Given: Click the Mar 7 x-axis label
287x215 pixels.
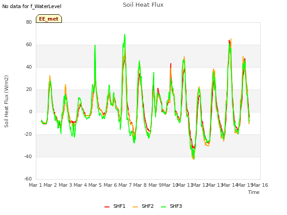Looking at the screenshot, I should tap(125, 185).
